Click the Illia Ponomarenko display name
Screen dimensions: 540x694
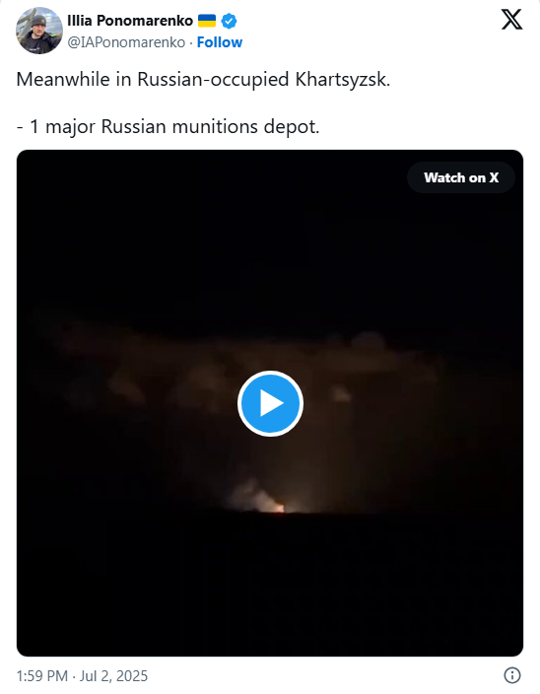[130, 21]
